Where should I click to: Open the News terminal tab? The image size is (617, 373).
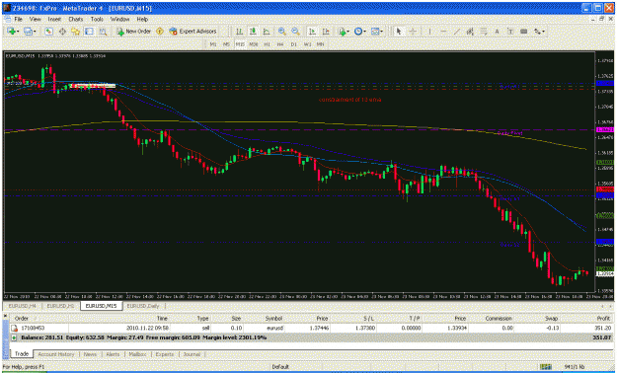click(x=90, y=354)
